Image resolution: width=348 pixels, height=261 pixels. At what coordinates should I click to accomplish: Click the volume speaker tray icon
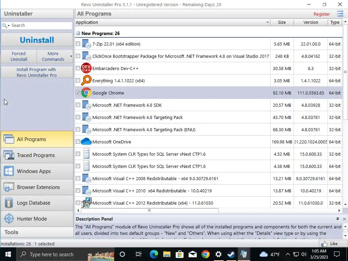tap(304, 254)
